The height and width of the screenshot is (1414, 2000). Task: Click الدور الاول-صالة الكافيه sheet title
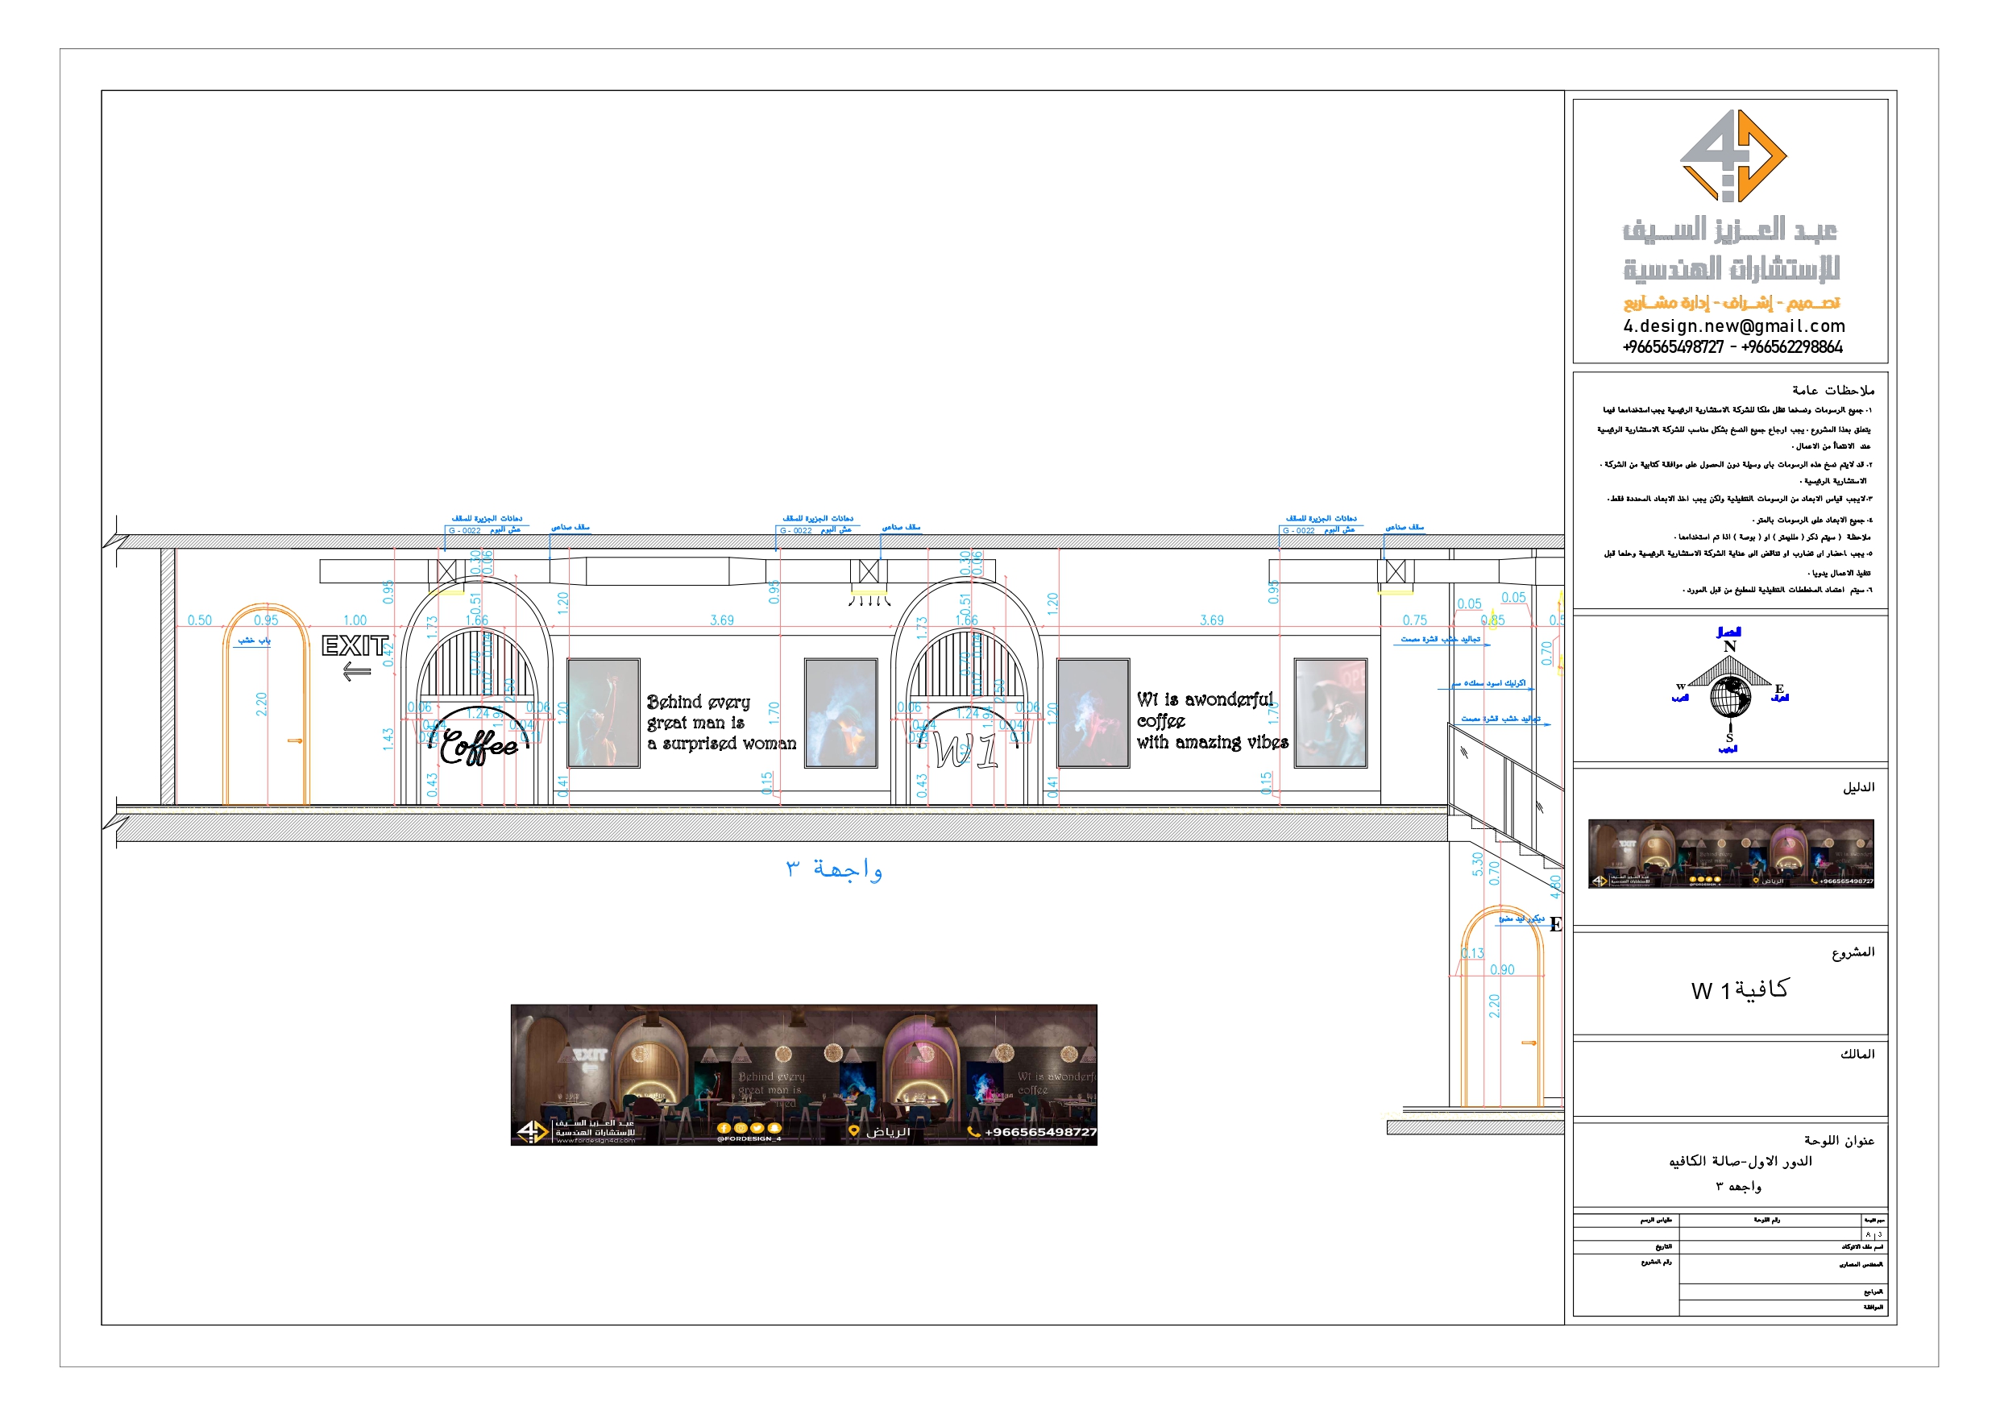point(1741,1160)
